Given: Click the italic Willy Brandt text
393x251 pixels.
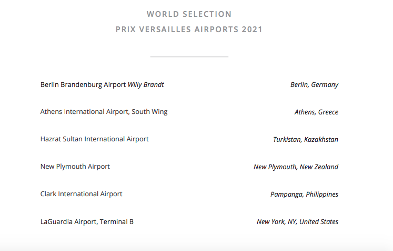Looking at the screenshot, I should 146,84.
